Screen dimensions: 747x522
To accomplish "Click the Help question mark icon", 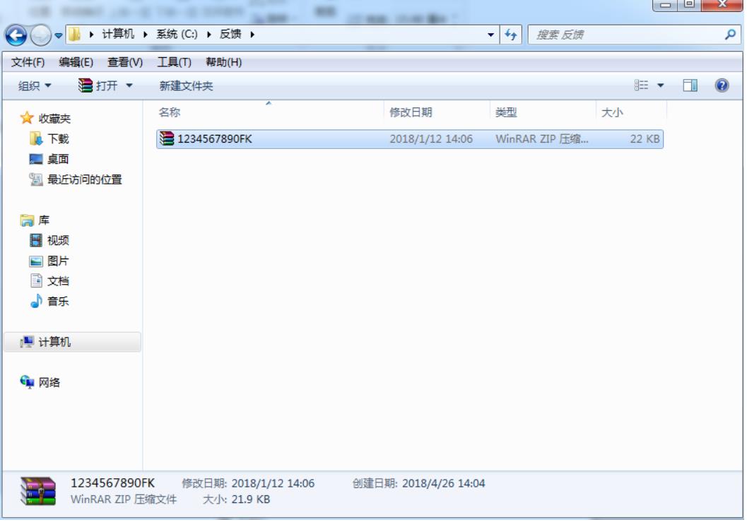I will pyautogui.click(x=722, y=85).
